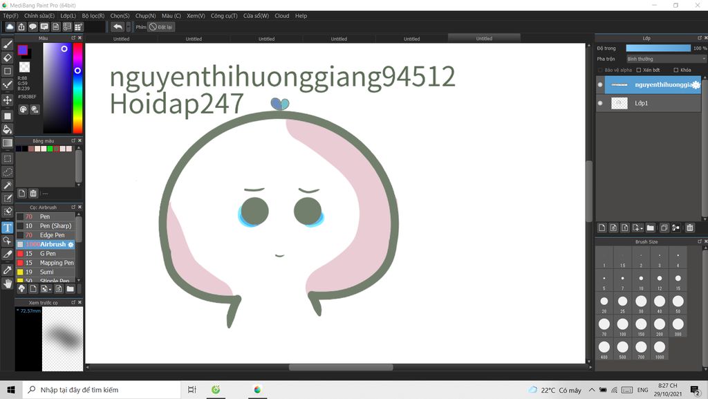This screenshot has width=708, height=399.
Task: Enable the Xén bớt checkbox
Action: (638, 70)
